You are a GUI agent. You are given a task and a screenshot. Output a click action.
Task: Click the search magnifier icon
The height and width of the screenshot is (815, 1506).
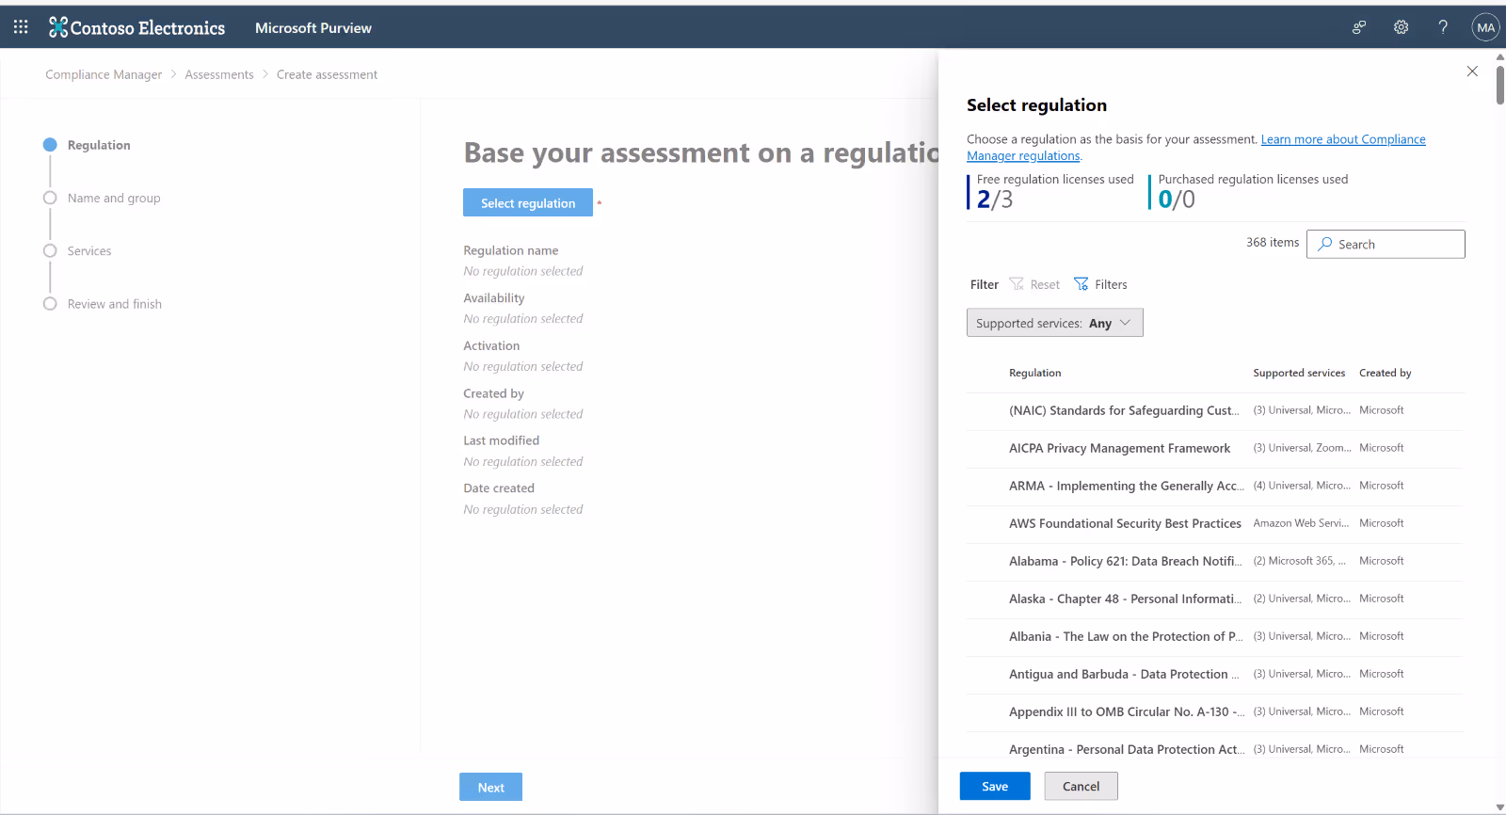click(1325, 244)
